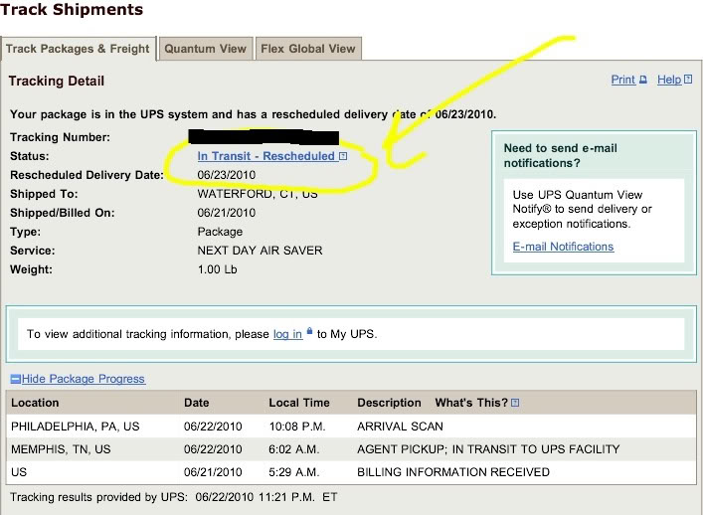Click the log in link for My UPS

(287, 334)
